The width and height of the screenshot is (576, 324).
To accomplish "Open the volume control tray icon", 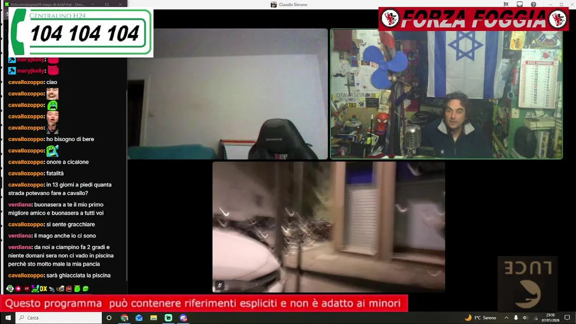I will coord(525,318).
